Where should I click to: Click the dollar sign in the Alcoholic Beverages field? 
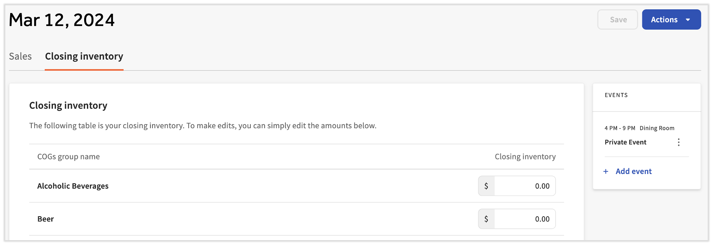click(x=486, y=186)
